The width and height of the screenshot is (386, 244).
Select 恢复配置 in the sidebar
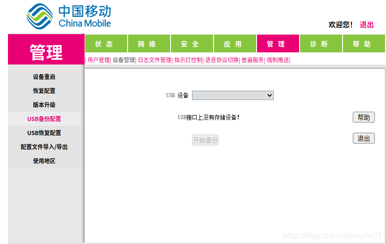tap(44, 91)
